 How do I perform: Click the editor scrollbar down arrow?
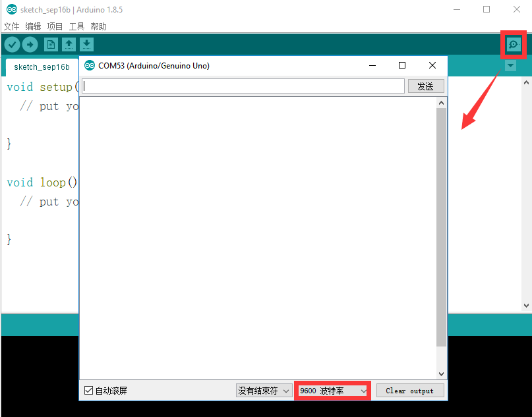(526, 306)
